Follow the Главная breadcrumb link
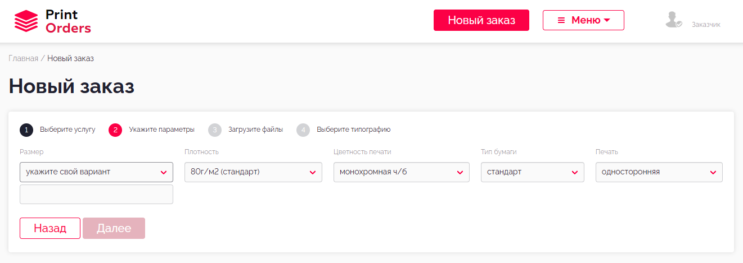This screenshot has width=743, height=263. 23,58
